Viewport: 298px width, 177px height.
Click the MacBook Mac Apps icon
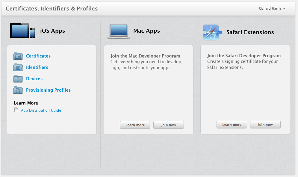pos(119,31)
